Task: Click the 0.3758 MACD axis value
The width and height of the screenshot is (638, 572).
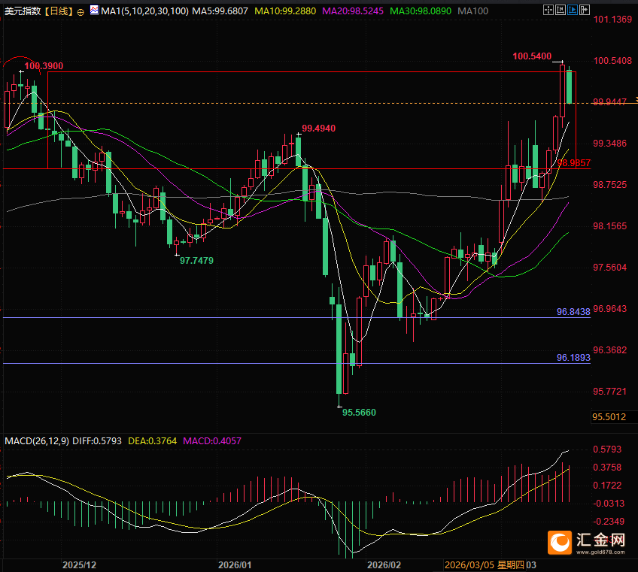Action: 607,468
